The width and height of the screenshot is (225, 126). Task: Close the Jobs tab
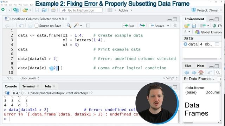tap(54, 86)
